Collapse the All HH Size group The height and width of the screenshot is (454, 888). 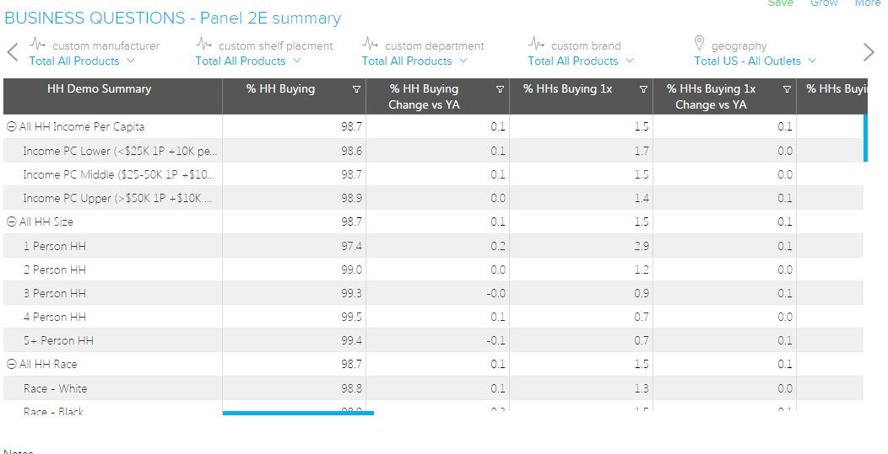coord(12,222)
